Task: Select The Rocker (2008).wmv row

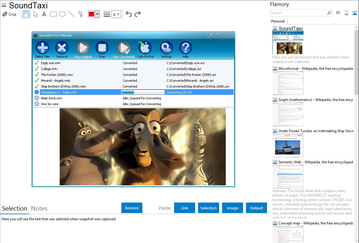Action: tap(133, 75)
